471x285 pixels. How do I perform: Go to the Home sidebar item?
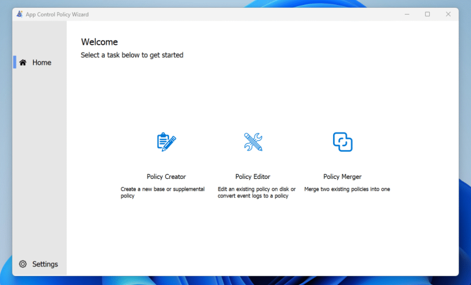pyautogui.click(x=41, y=63)
